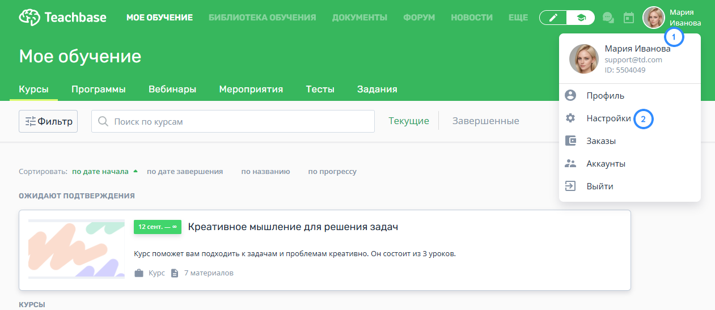Click the Настройки gear icon
Image resolution: width=715 pixels, height=310 pixels.
point(570,118)
